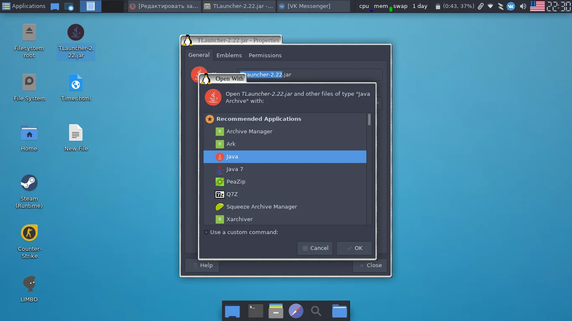Screen dimensions: 572x321
Task: Cancel the Open With dialog
Action: [315, 248]
